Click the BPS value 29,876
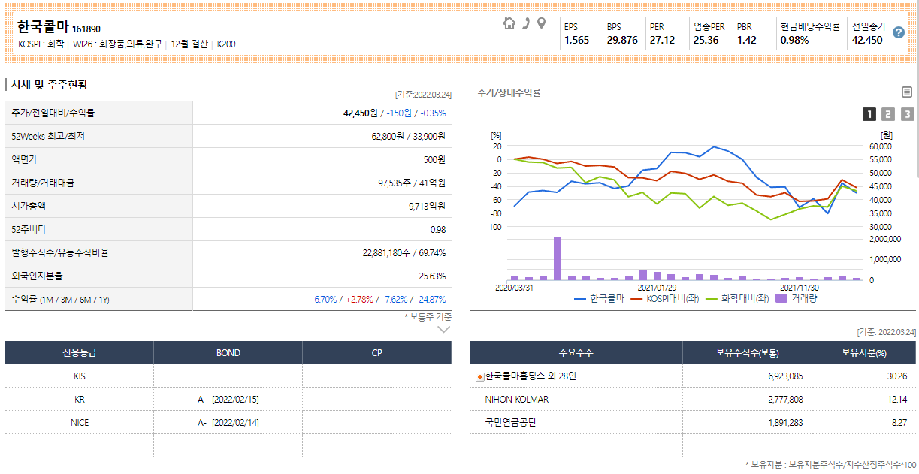 (x=622, y=40)
